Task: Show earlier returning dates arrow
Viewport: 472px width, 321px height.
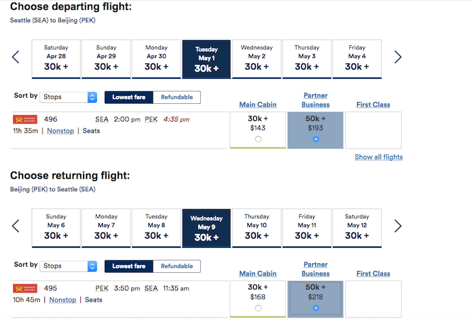Action: [15, 226]
